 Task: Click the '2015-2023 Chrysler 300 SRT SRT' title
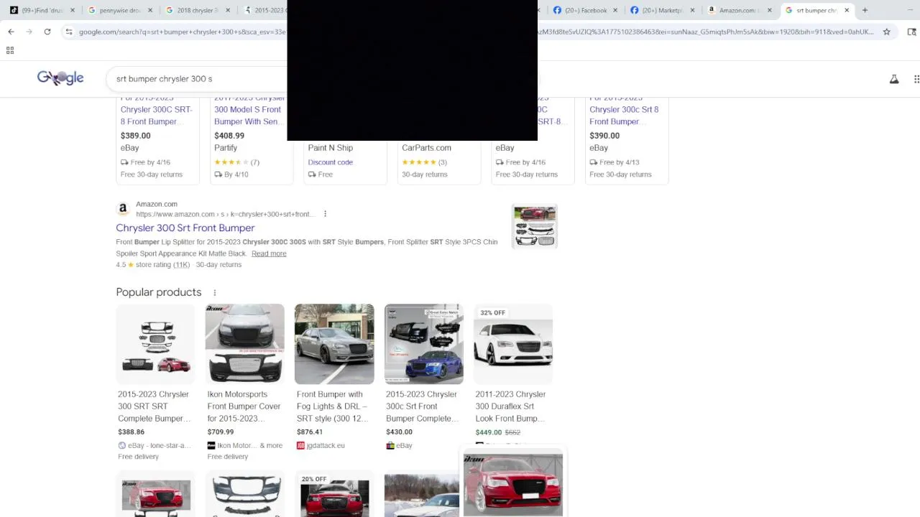click(153, 406)
